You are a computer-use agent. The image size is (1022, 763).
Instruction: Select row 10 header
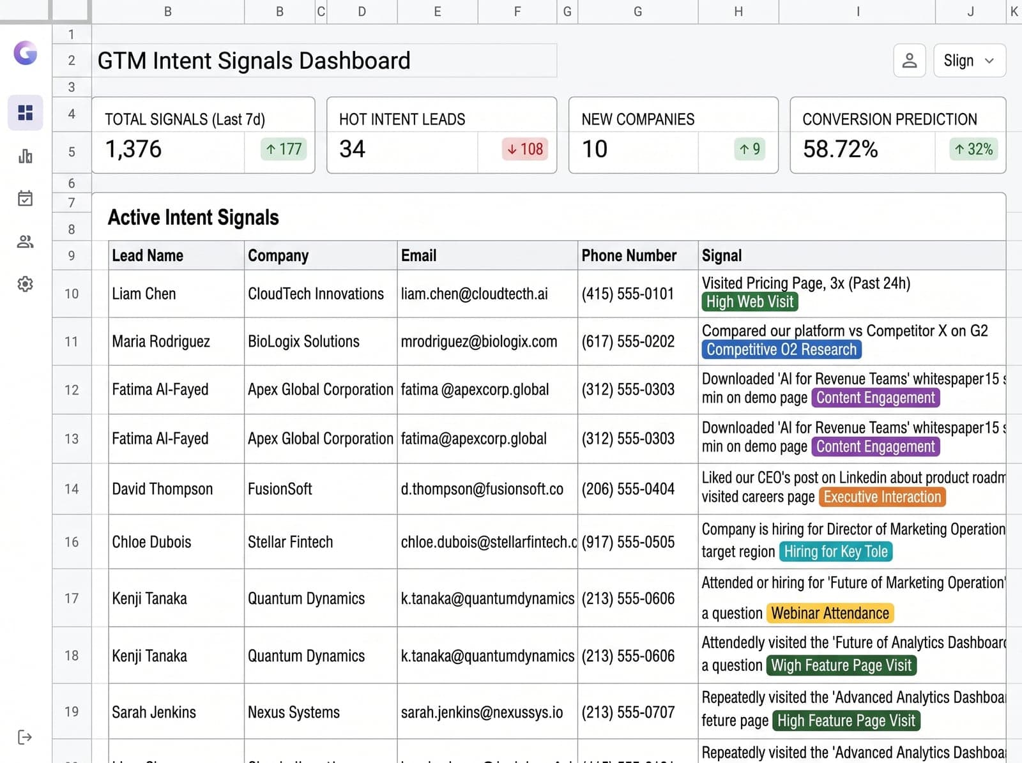point(72,294)
